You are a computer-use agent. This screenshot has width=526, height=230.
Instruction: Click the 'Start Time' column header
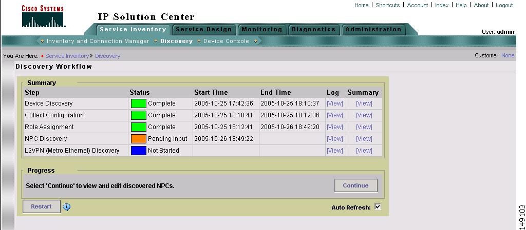click(x=211, y=93)
